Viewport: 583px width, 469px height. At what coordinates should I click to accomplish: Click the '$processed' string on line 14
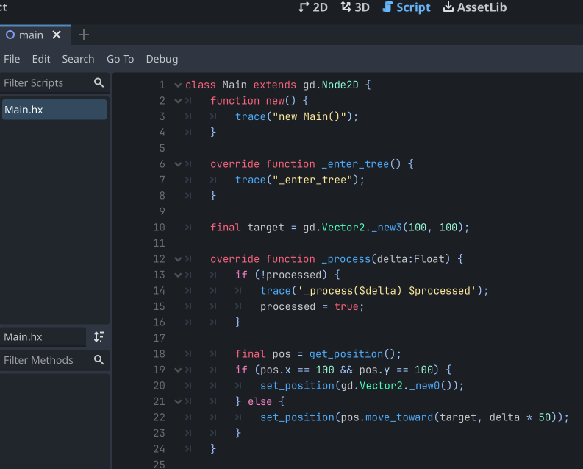click(440, 291)
